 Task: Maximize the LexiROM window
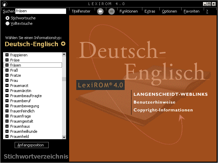point(209,4)
